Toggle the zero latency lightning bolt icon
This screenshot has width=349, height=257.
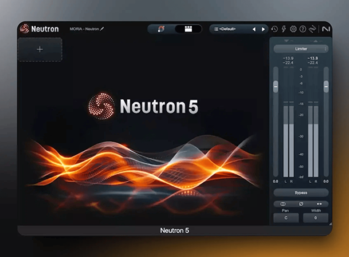[284, 29]
